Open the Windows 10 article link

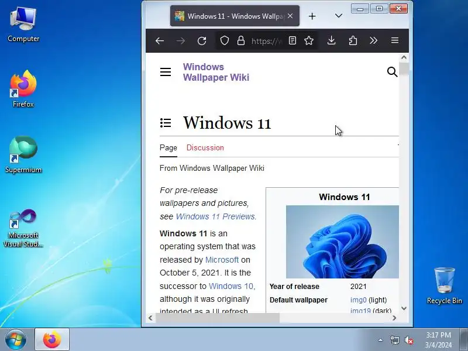click(231, 286)
